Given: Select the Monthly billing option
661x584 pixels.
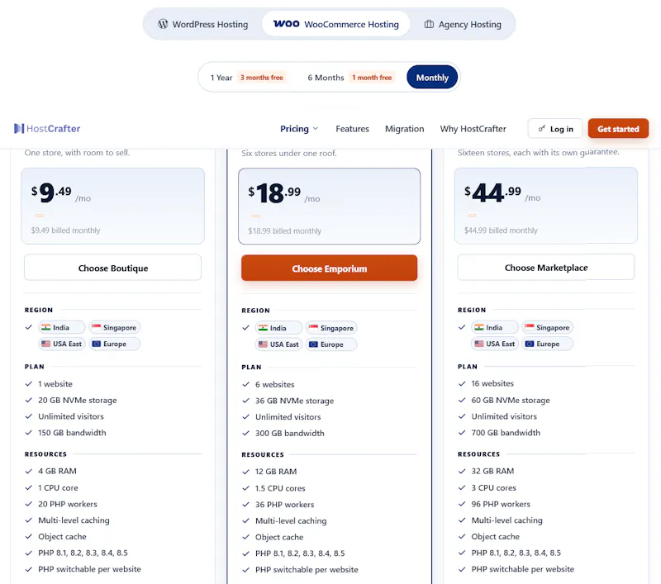Looking at the screenshot, I should (432, 78).
